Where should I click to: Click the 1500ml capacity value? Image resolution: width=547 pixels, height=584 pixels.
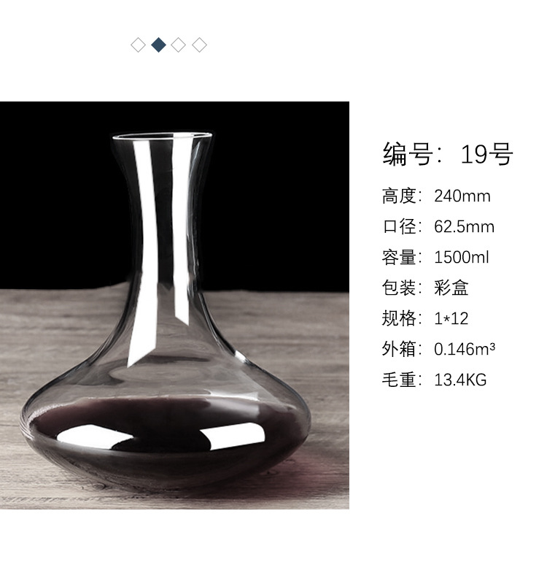(x=462, y=257)
